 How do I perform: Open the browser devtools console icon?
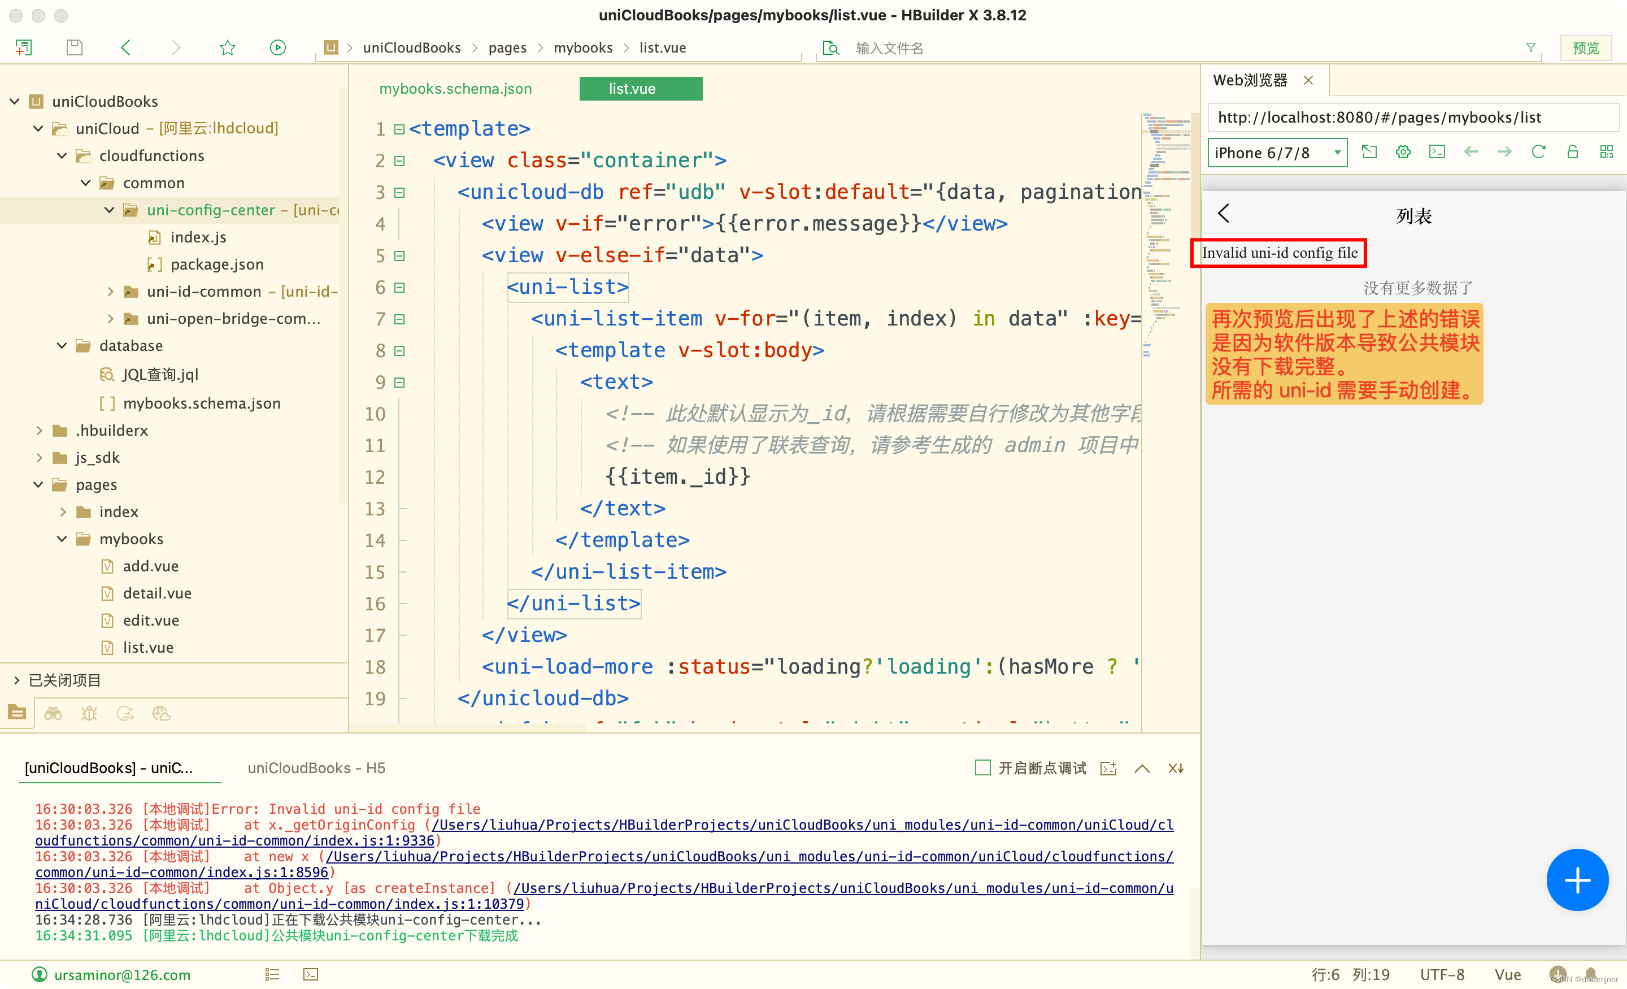tap(1437, 152)
